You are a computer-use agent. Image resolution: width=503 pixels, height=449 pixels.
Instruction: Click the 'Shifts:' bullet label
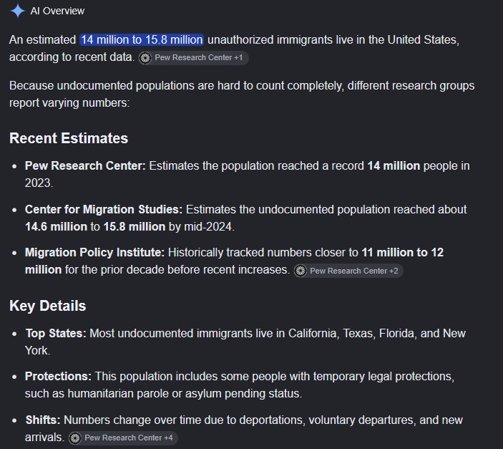point(43,420)
